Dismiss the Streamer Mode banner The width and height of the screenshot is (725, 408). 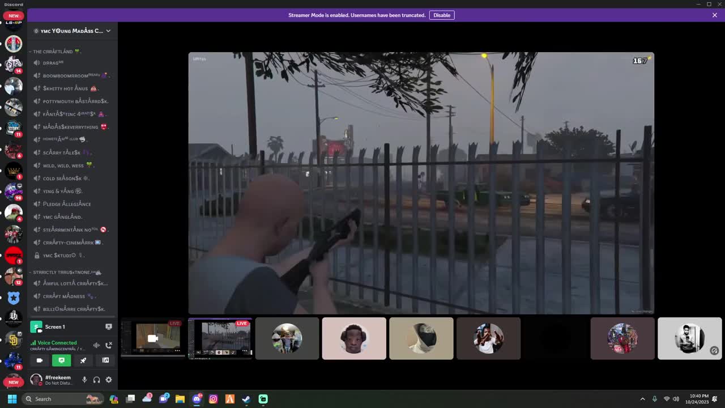(x=715, y=15)
